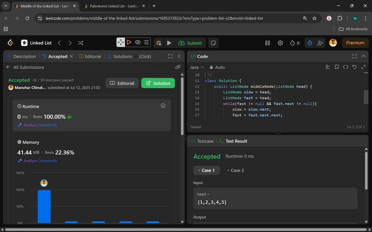Click the debugger bug icon
This screenshot has height=232, width=372.
pyautogui.click(x=159, y=43)
